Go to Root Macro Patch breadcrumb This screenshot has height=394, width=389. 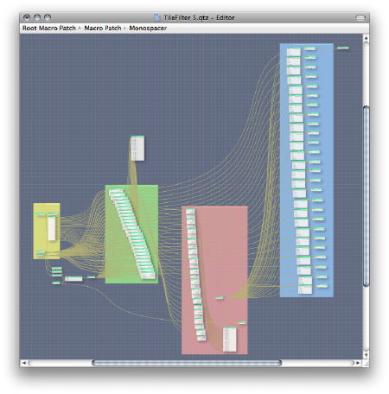49,28
